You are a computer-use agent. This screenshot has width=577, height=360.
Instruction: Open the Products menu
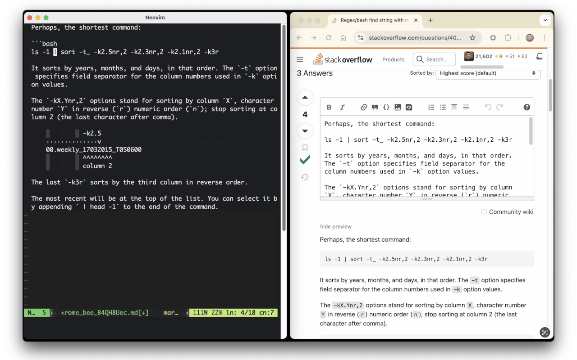click(x=394, y=59)
